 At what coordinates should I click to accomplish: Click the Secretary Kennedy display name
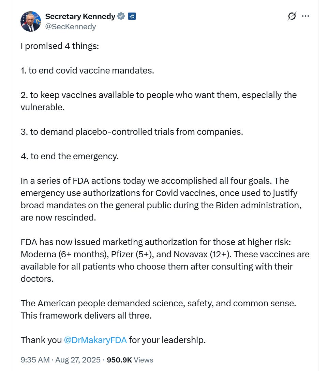[x=80, y=16]
